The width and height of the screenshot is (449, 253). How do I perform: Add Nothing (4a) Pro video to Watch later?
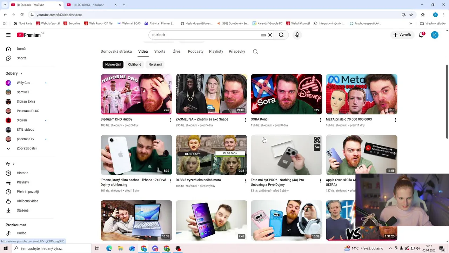317,140
